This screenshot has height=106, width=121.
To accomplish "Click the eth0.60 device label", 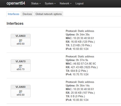I will [x=21, y=44].
